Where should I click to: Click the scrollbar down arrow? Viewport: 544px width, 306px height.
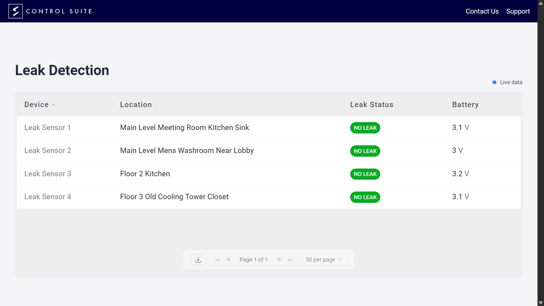[540, 303]
